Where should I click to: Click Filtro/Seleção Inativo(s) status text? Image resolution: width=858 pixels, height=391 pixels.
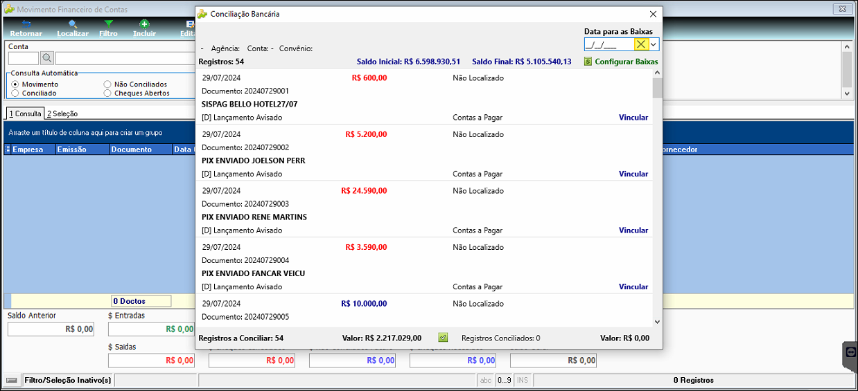67,380
